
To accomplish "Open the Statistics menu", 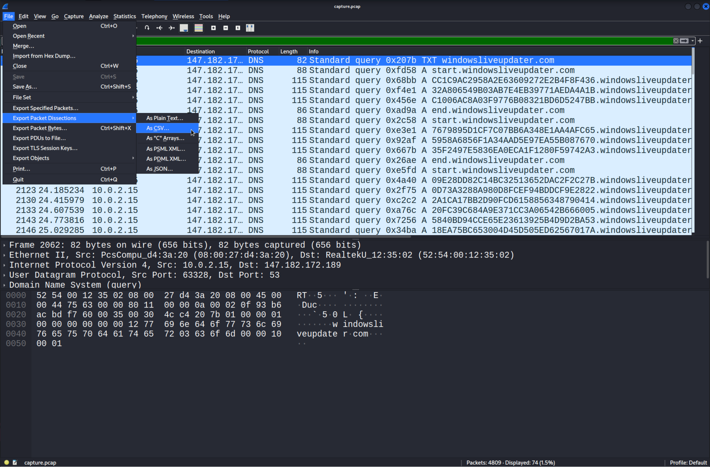I will point(125,16).
